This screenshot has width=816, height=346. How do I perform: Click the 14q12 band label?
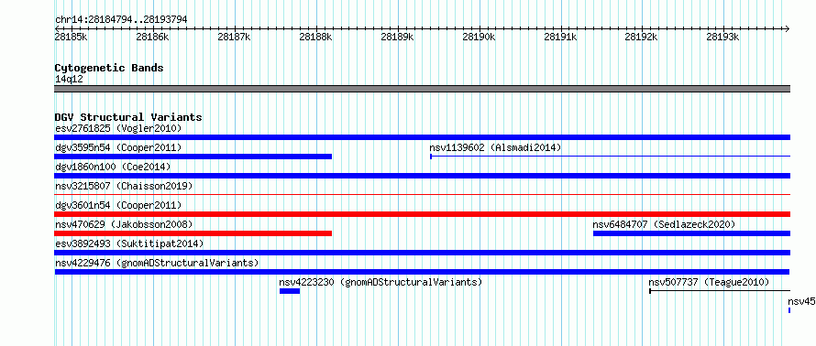pos(69,80)
